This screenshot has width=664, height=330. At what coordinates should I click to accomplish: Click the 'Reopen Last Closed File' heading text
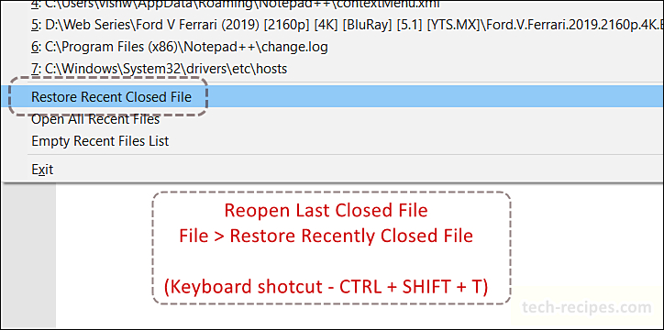point(326,210)
